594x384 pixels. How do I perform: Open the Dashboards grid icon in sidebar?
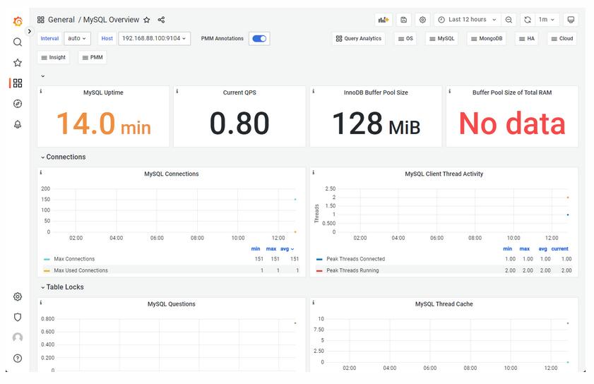[x=18, y=83]
